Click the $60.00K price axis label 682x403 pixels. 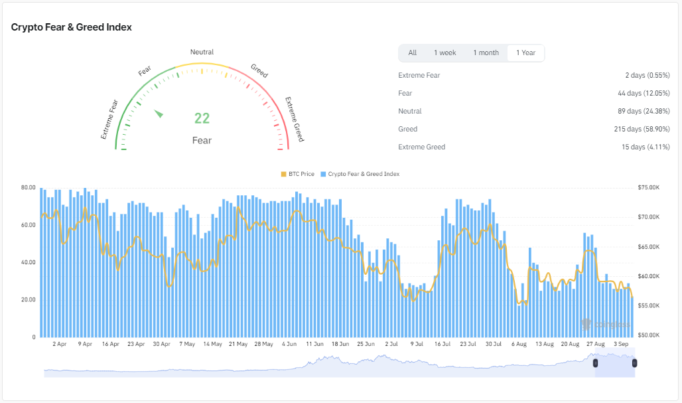tap(649, 276)
